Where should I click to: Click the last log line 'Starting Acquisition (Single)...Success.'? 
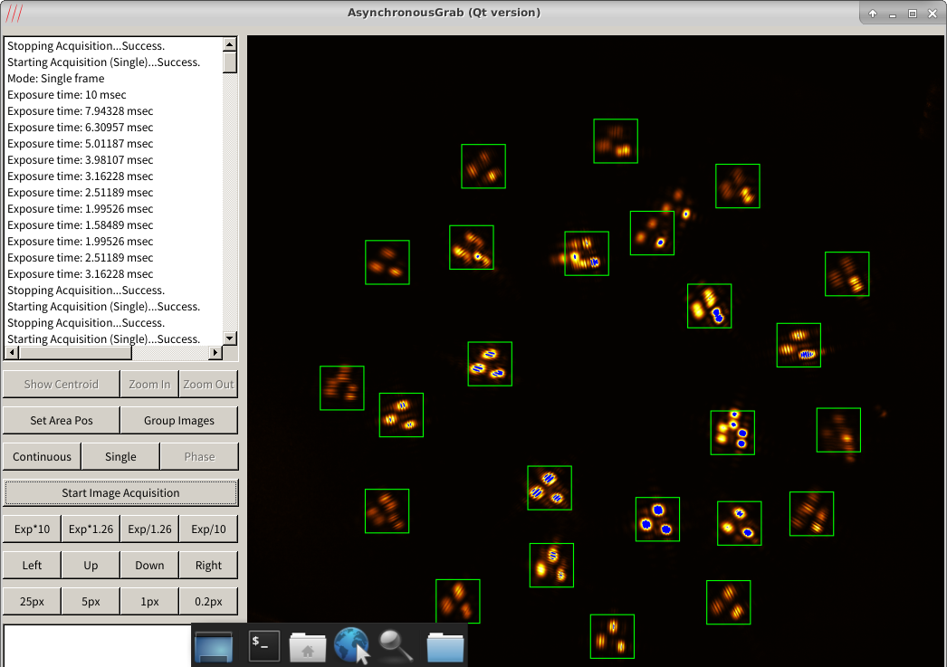click(103, 339)
